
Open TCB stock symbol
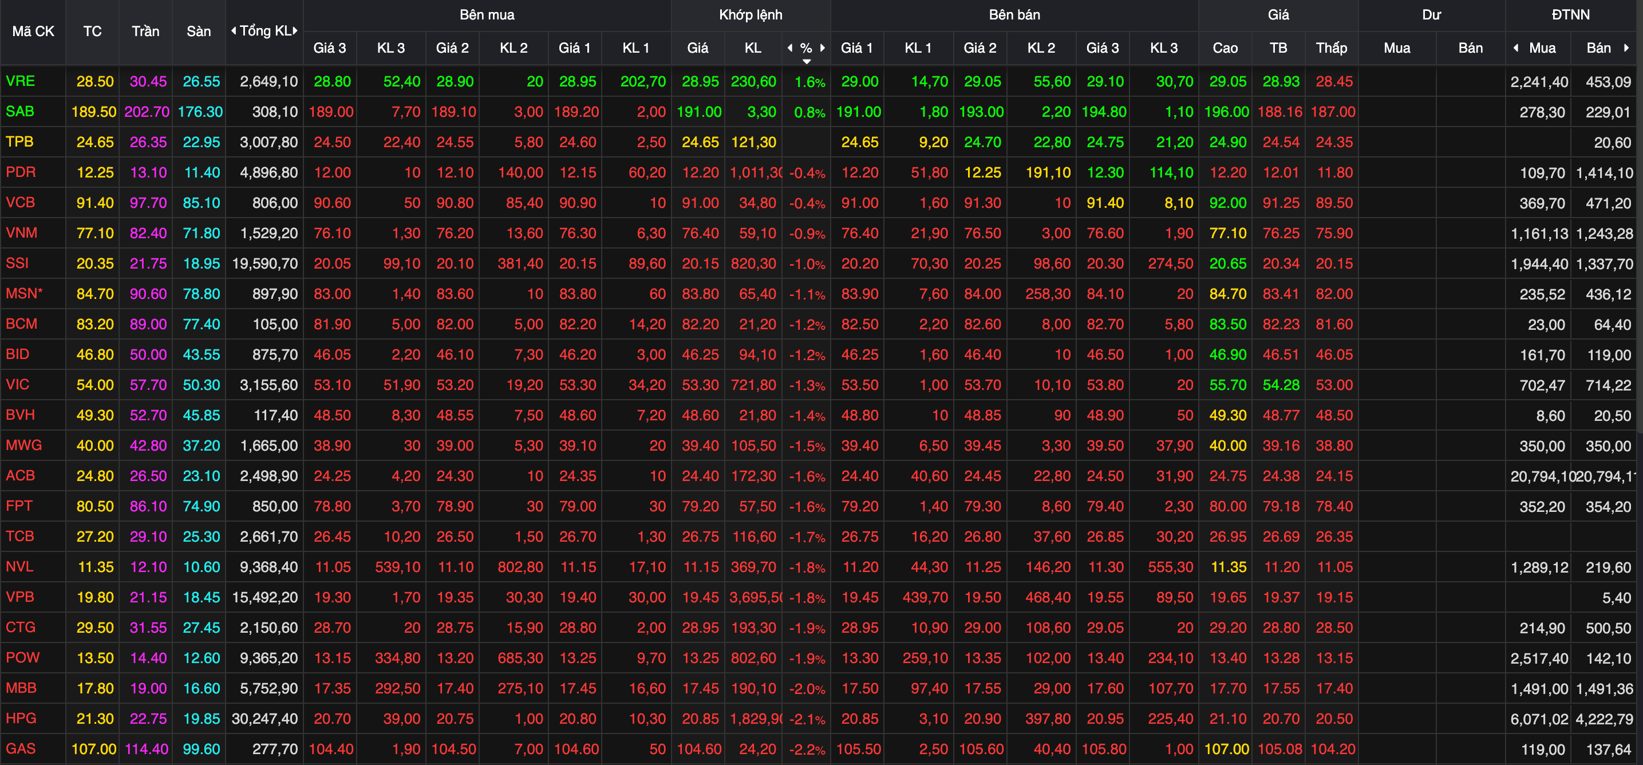tap(20, 536)
